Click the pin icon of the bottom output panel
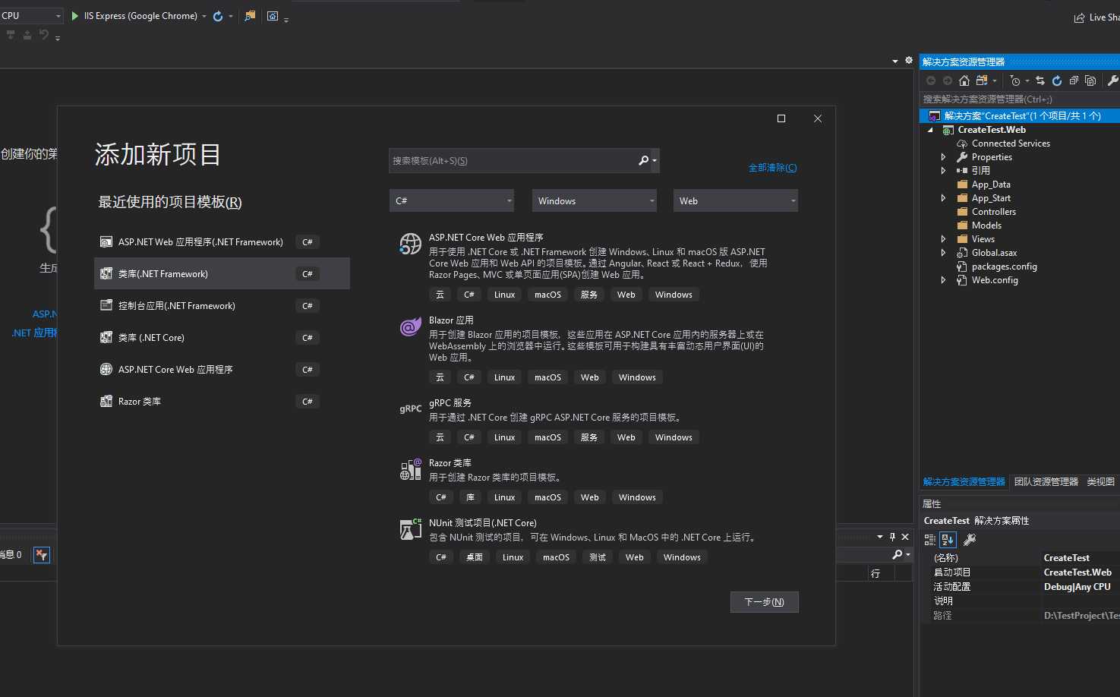The image size is (1120, 697). click(x=892, y=537)
